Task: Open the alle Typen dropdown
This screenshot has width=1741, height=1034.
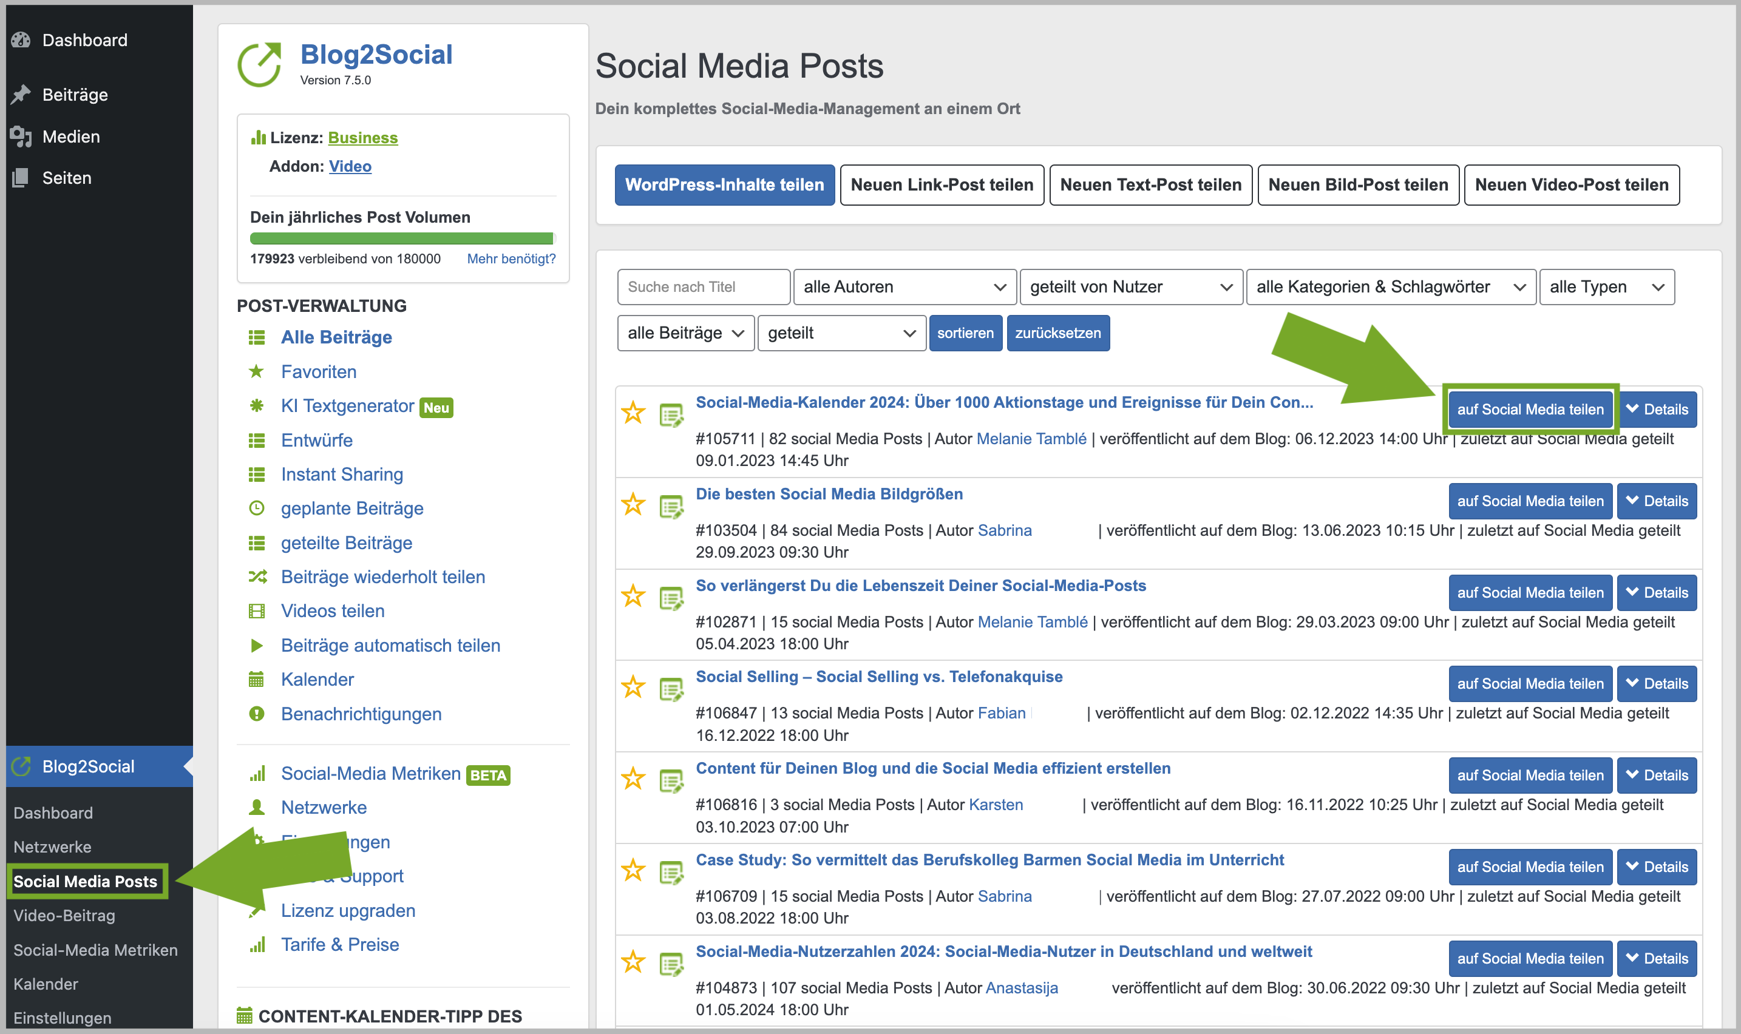Action: click(1606, 287)
